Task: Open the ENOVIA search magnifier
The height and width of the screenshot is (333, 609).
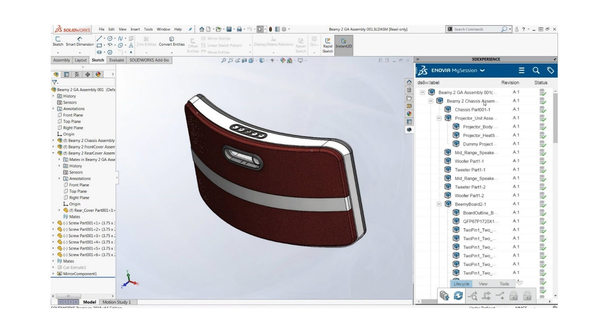Action: coord(536,71)
